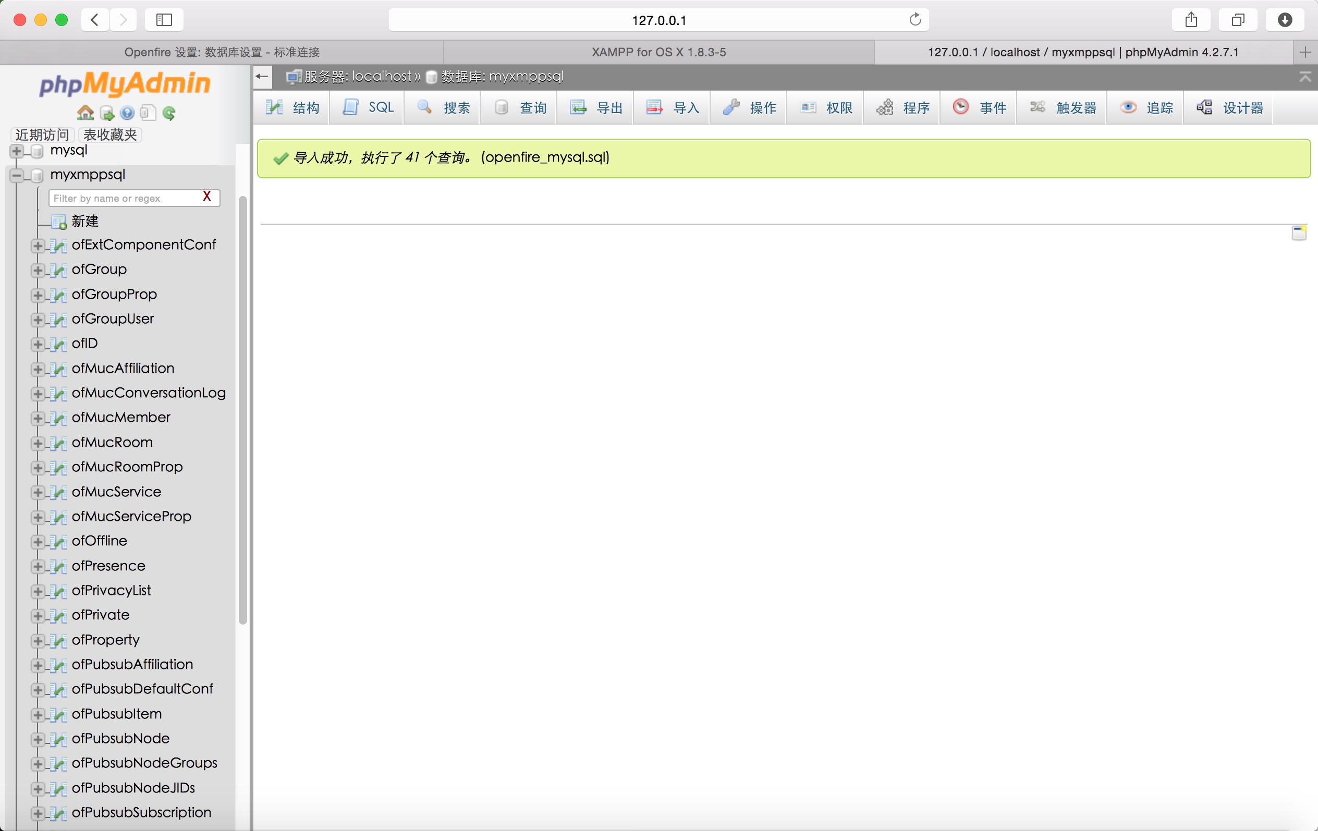Viewport: 1318px width, 831px height.
Task: Expand ofPubsubSubscription table node
Action: [x=38, y=813]
